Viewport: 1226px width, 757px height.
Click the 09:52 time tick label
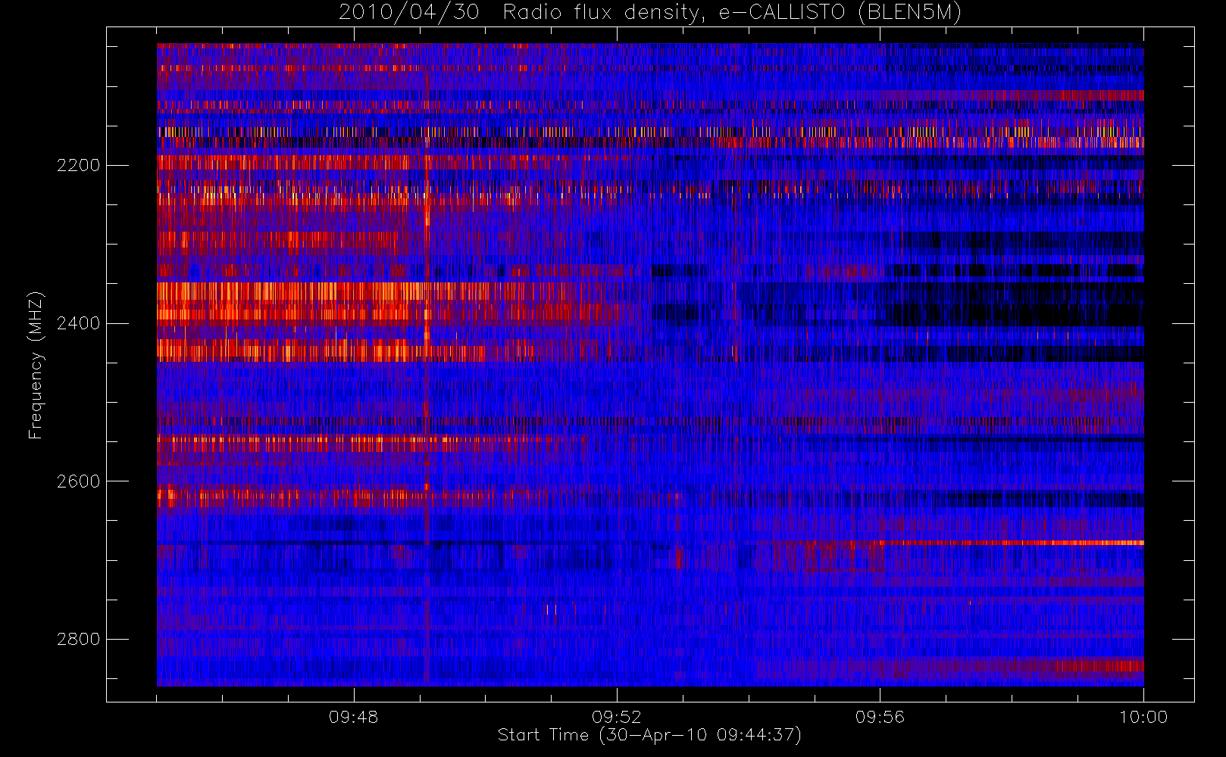point(617,717)
